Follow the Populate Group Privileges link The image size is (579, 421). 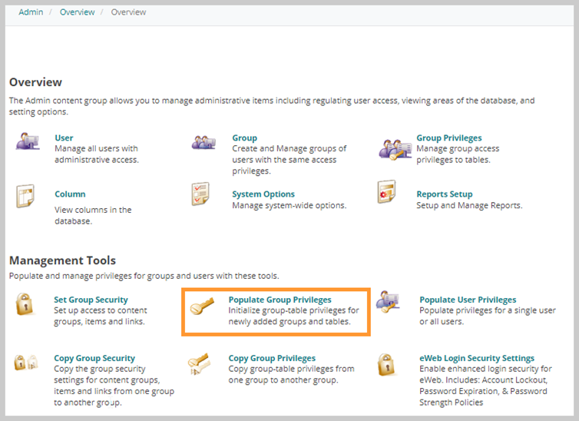point(280,300)
